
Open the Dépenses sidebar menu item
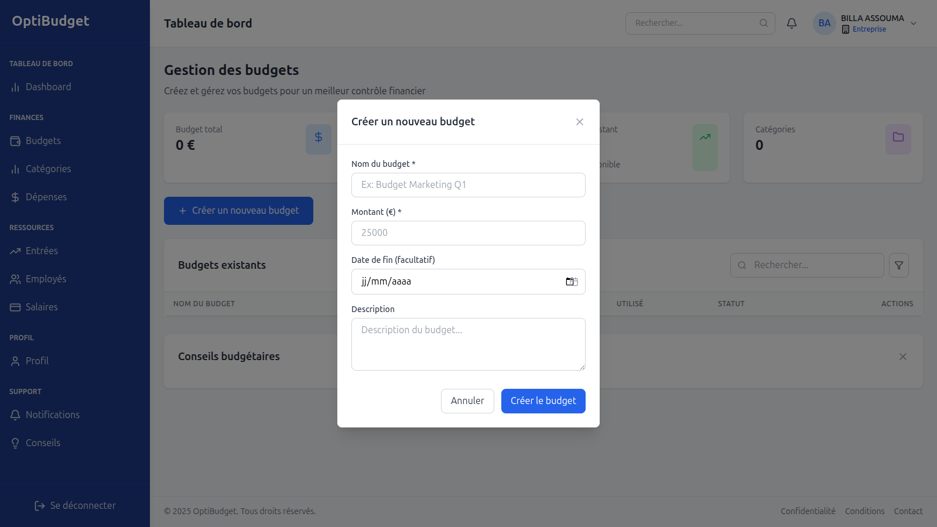tap(46, 197)
